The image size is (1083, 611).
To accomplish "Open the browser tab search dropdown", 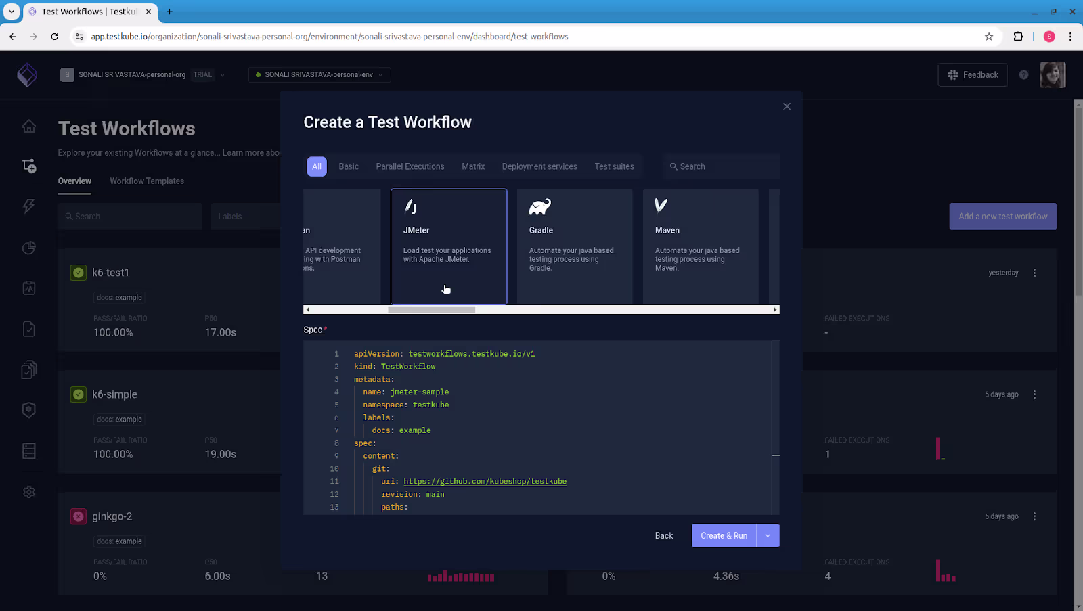I will click(12, 12).
